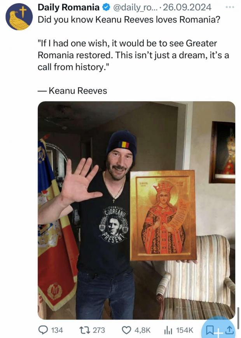Open the view analytics bars icon
Viewport: 241px width, 338px height.
168,330
